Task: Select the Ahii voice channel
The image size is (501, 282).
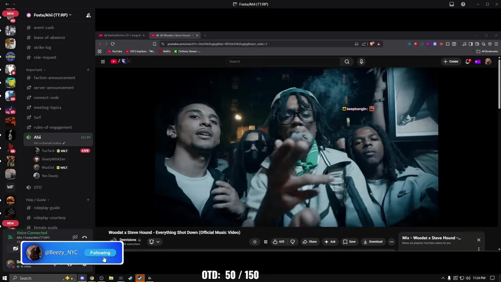Action: (x=37, y=137)
